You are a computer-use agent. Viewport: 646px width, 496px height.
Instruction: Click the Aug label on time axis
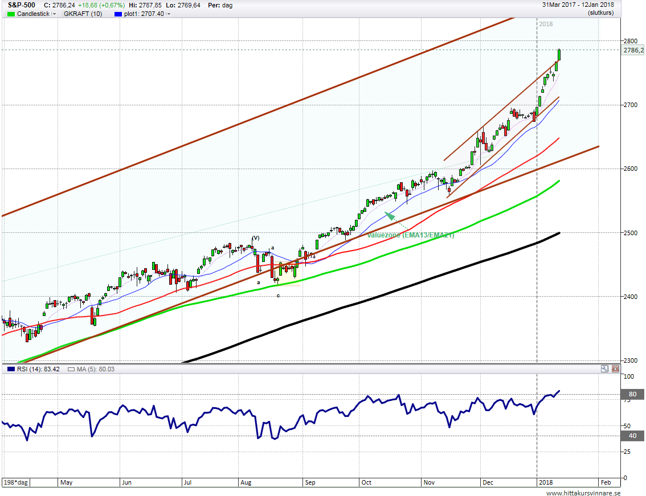click(x=246, y=482)
